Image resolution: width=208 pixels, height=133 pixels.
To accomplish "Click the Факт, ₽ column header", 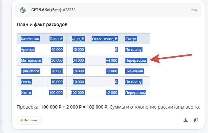I will click(78, 39).
